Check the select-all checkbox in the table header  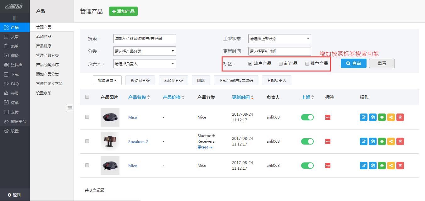point(88,97)
